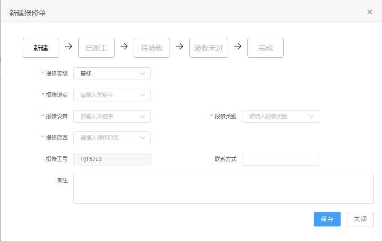Focus the 联系方式 input field
The width and height of the screenshot is (382, 241).
click(x=281, y=159)
